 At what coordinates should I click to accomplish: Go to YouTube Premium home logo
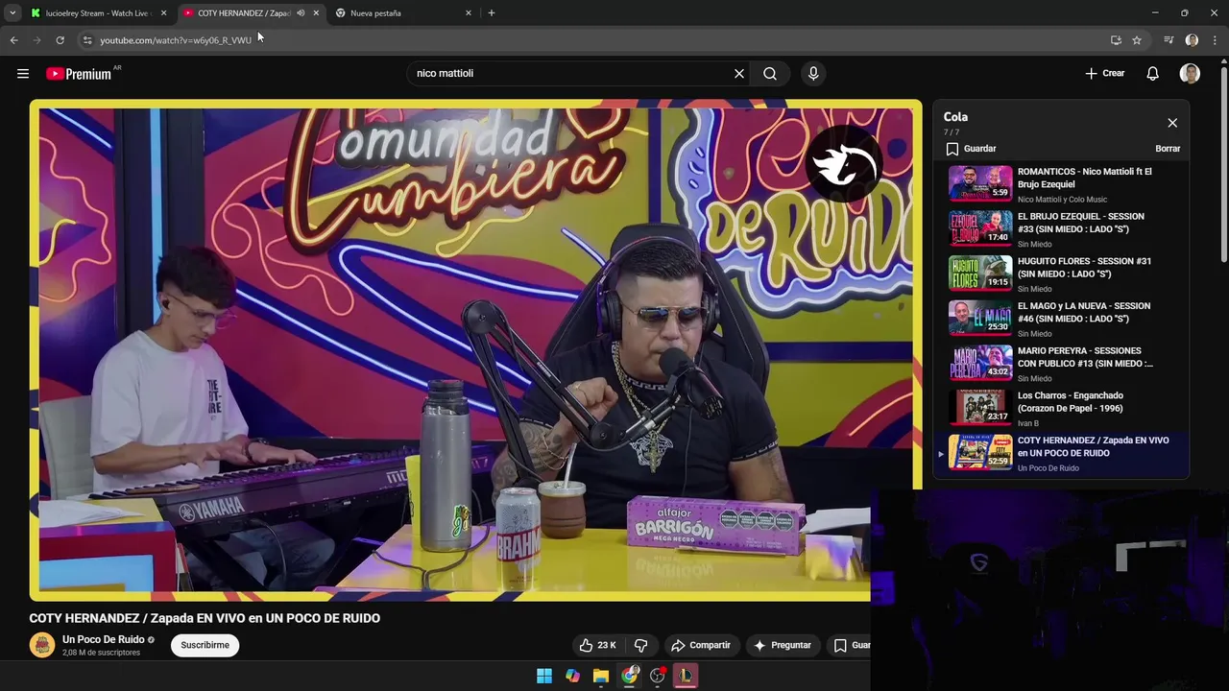click(x=79, y=74)
